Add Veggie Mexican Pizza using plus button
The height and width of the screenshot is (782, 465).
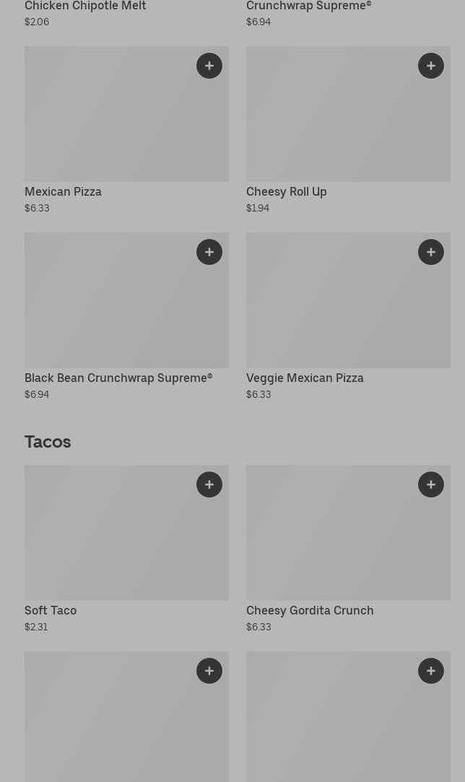pos(431,252)
